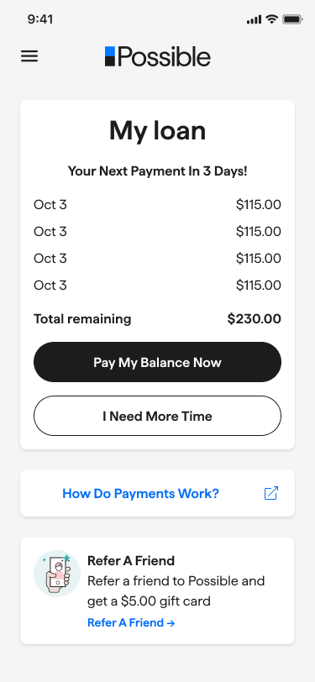The image size is (315, 682).
Task: Tap the battery icon in status bar
Action: coord(292,19)
